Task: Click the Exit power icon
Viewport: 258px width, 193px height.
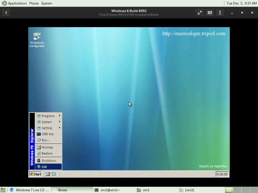Action: tap(39, 167)
